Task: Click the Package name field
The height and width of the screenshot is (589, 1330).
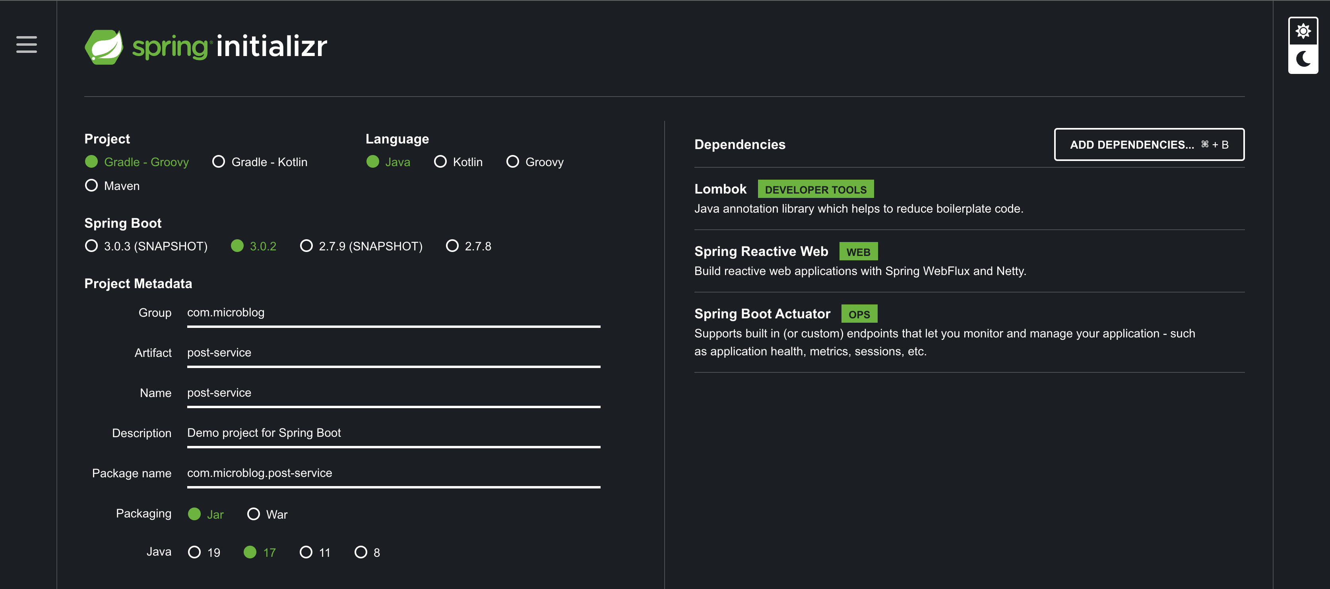Action: (393, 473)
